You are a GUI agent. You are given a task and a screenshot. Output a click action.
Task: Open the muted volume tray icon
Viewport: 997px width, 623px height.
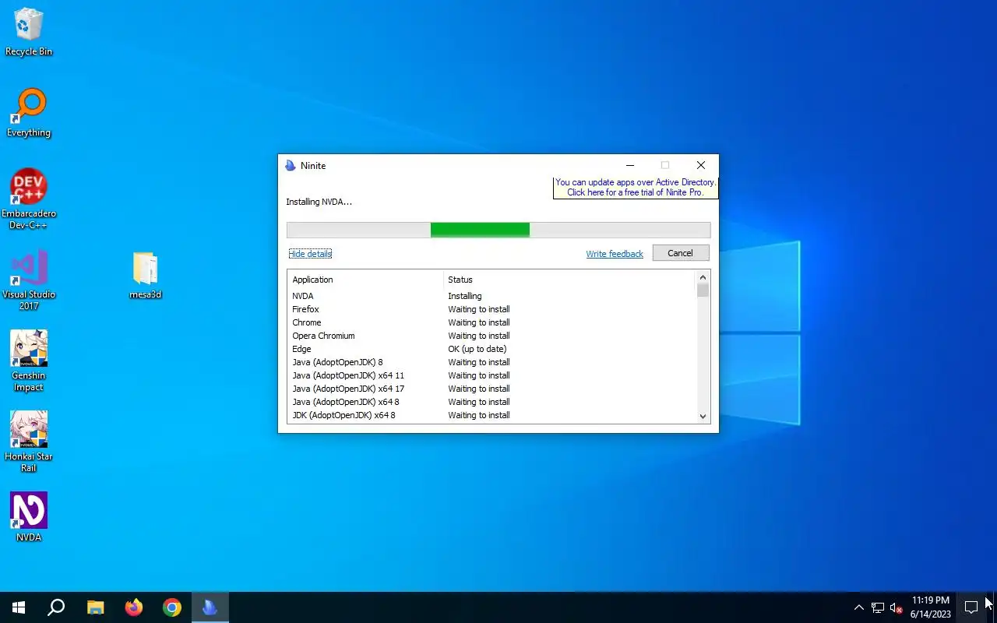[896, 607]
